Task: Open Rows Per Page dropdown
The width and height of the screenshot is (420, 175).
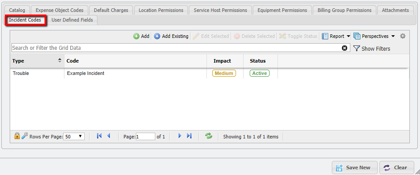Action: point(74,137)
